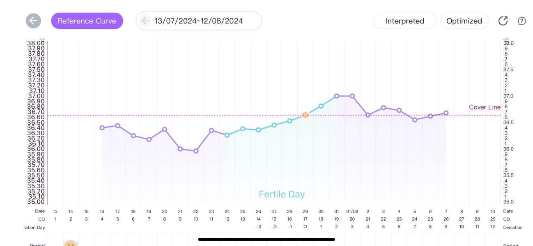Screen dimensions: 533x246
Task: Click the smiley mood emoji in the Period row
Action: (x=71, y=243)
